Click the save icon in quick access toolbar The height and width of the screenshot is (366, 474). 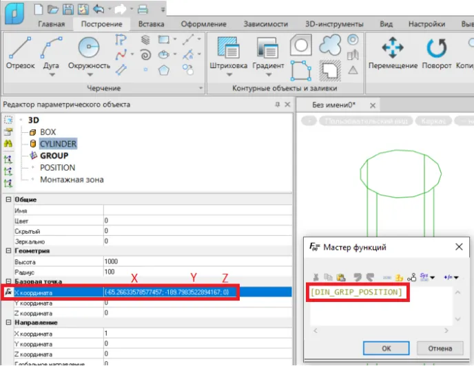68,10
